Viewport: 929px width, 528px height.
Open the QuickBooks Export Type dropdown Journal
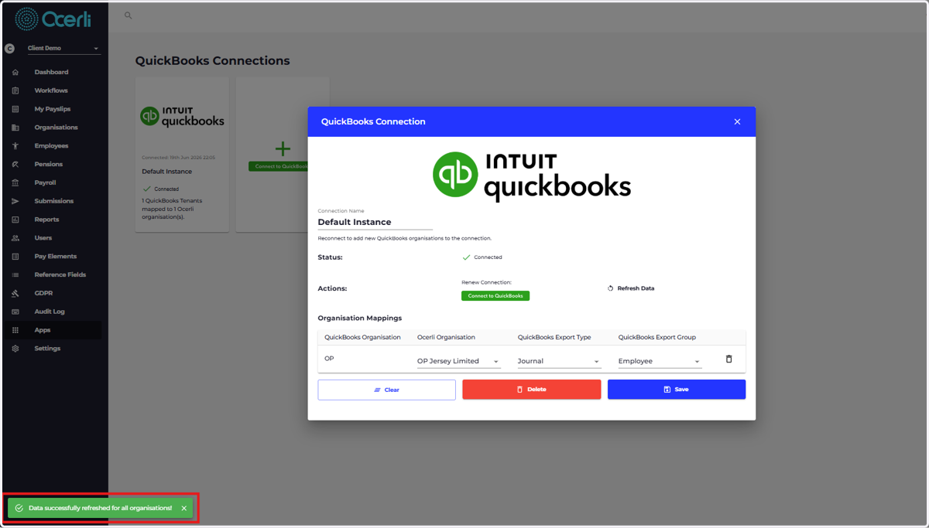559,361
